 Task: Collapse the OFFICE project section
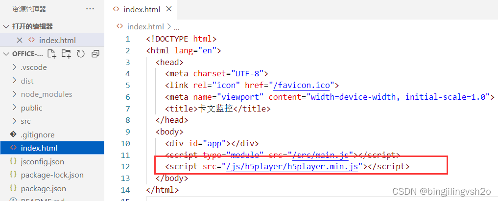coord(6,54)
